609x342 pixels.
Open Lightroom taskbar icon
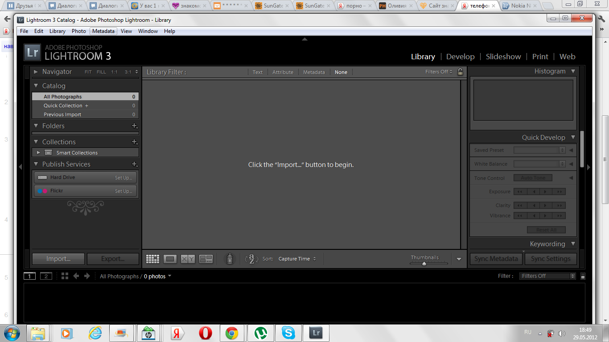316,333
